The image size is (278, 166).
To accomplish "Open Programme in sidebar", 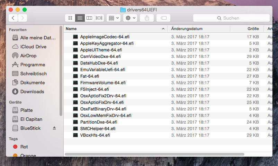I will coord(29,65).
